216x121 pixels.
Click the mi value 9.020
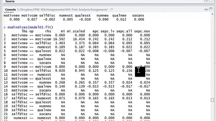click(x=60, y=71)
